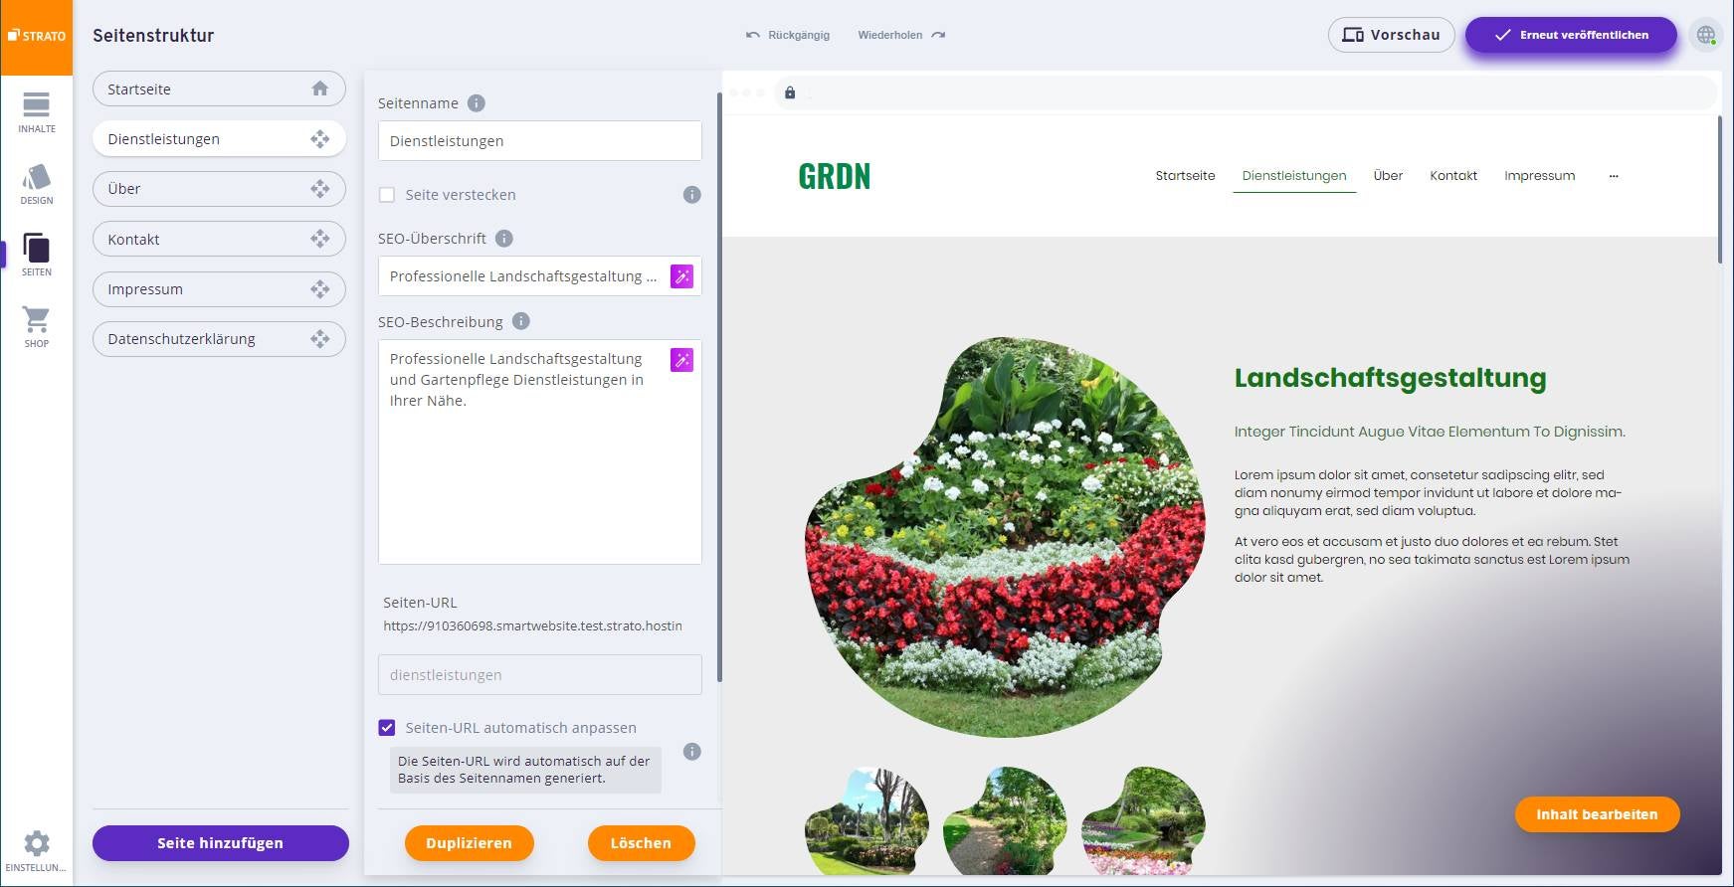
Task: Generate SEO-Überschrift with magic wand
Action: click(x=681, y=276)
